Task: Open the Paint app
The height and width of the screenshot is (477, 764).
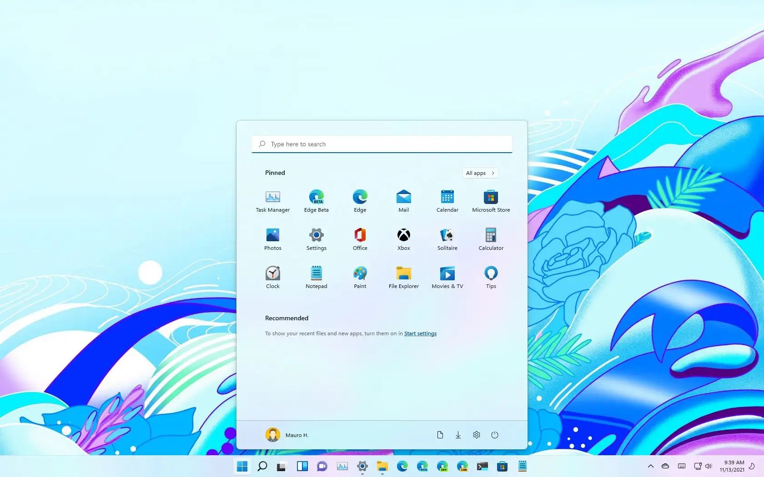Action: [x=360, y=278]
